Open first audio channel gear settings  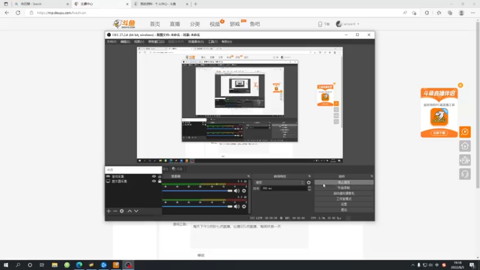point(244,191)
